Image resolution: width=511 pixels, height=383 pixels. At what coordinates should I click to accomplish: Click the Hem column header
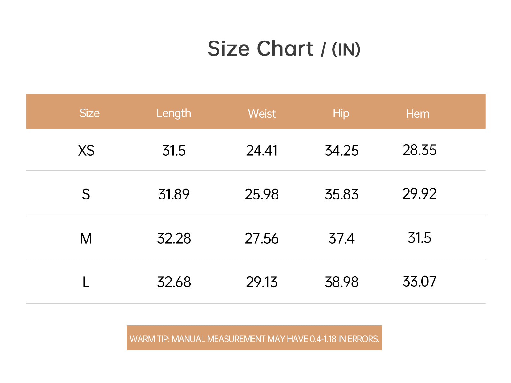tap(417, 114)
